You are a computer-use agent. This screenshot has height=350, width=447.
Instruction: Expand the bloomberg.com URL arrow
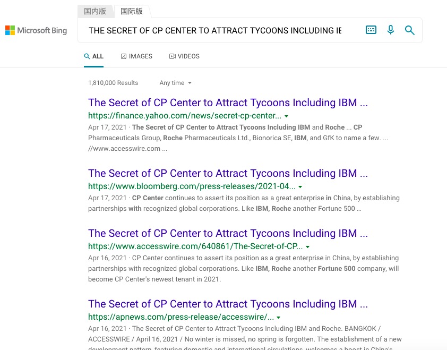[x=300, y=187]
